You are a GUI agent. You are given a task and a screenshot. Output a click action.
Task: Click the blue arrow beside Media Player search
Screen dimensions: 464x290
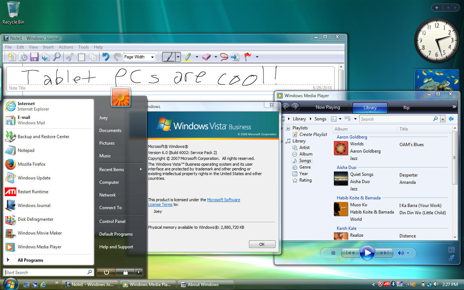click(x=451, y=119)
